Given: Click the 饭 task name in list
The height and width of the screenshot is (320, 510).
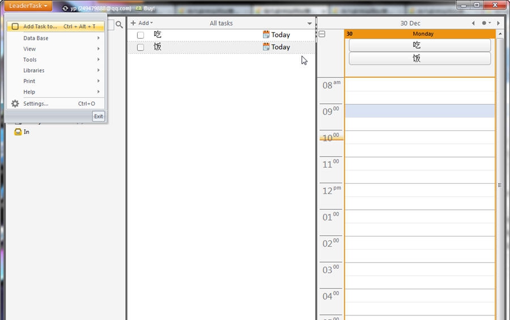Looking at the screenshot, I should 158,47.
